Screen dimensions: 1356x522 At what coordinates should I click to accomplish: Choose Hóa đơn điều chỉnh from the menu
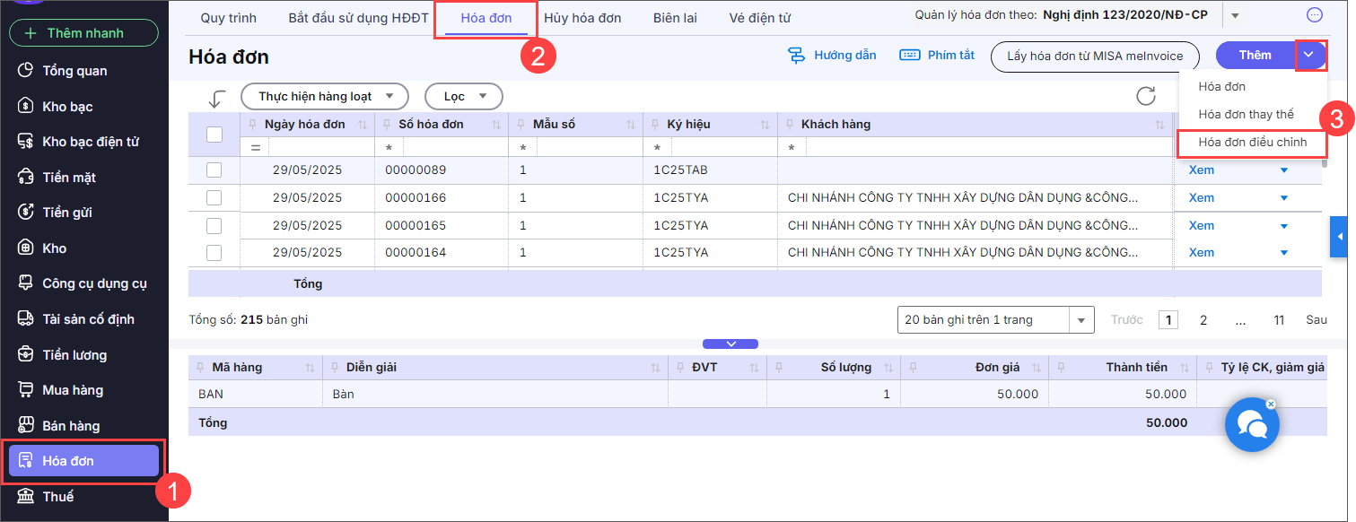tap(1252, 143)
